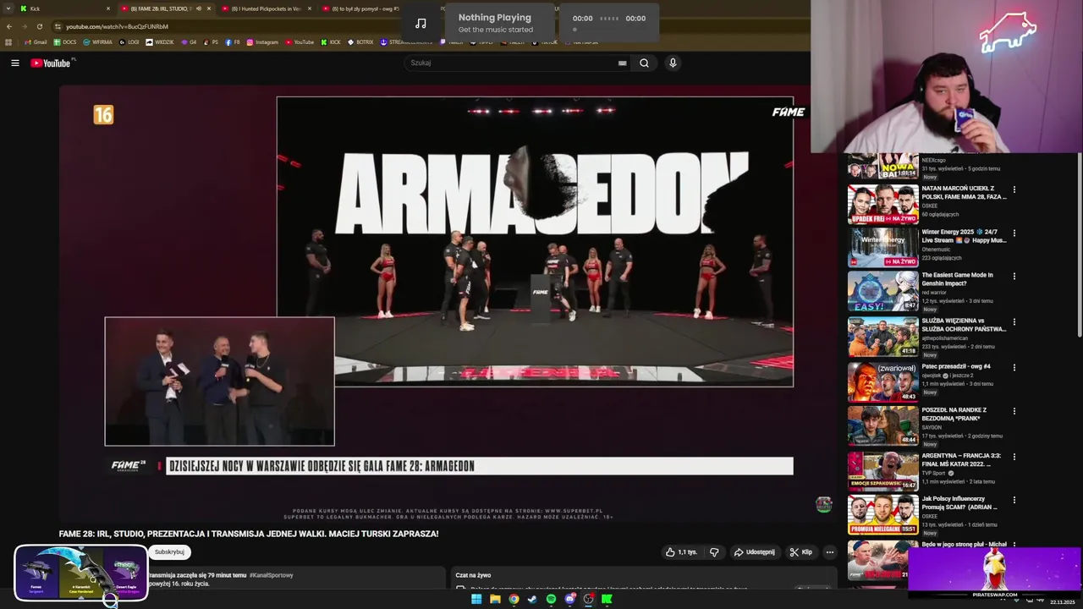The width and height of the screenshot is (1083, 609).
Task: Open options menu for ARGENTYNA – FRANCJA video
Action: 1014,457
